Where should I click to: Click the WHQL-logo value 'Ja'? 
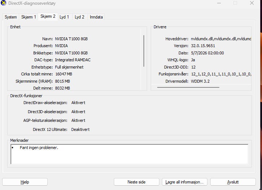coord(193,60)
